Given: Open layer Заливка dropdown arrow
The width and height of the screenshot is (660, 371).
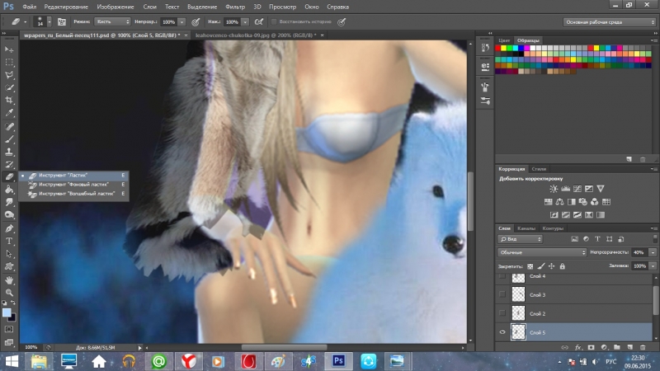Looking at the screenshot, I should [x=653, y=266].
